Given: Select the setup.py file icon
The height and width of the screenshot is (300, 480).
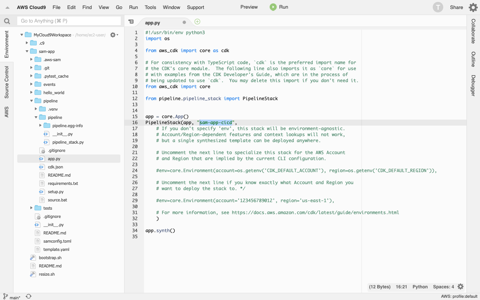Looking at the screenshot, I should point(42,192).
